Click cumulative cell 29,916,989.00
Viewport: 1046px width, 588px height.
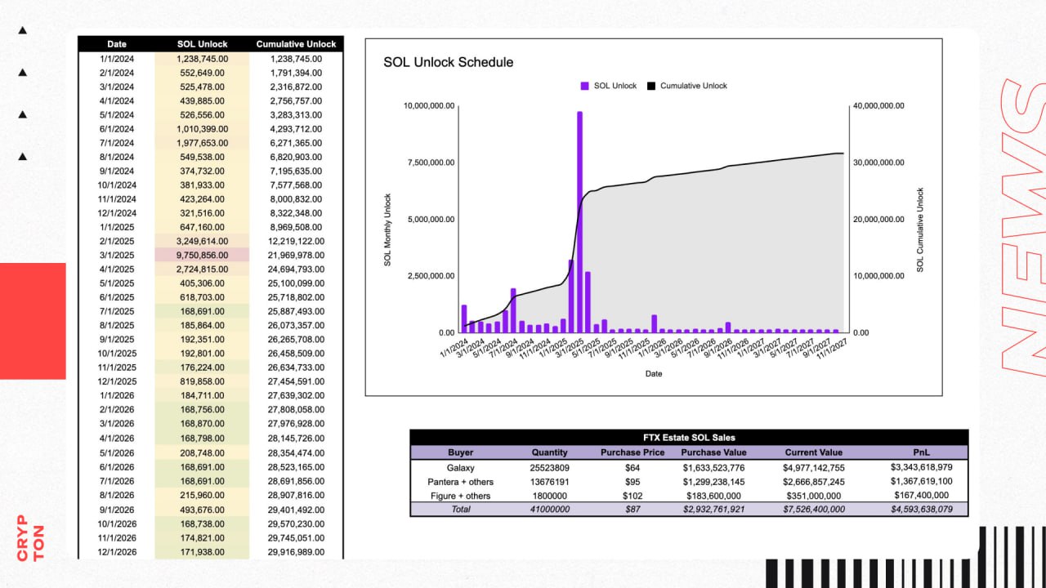pos(296,552)
